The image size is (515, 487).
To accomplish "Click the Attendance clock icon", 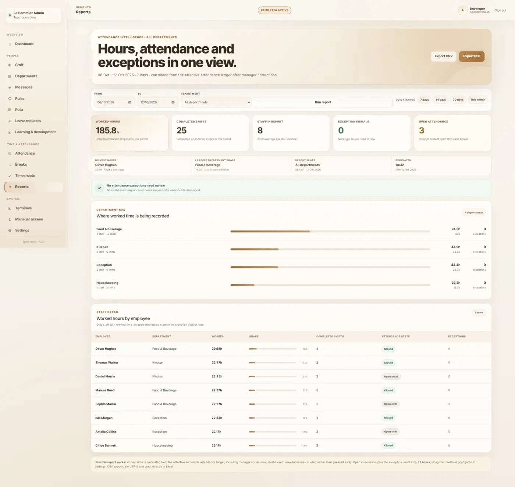I will [10, 154].
